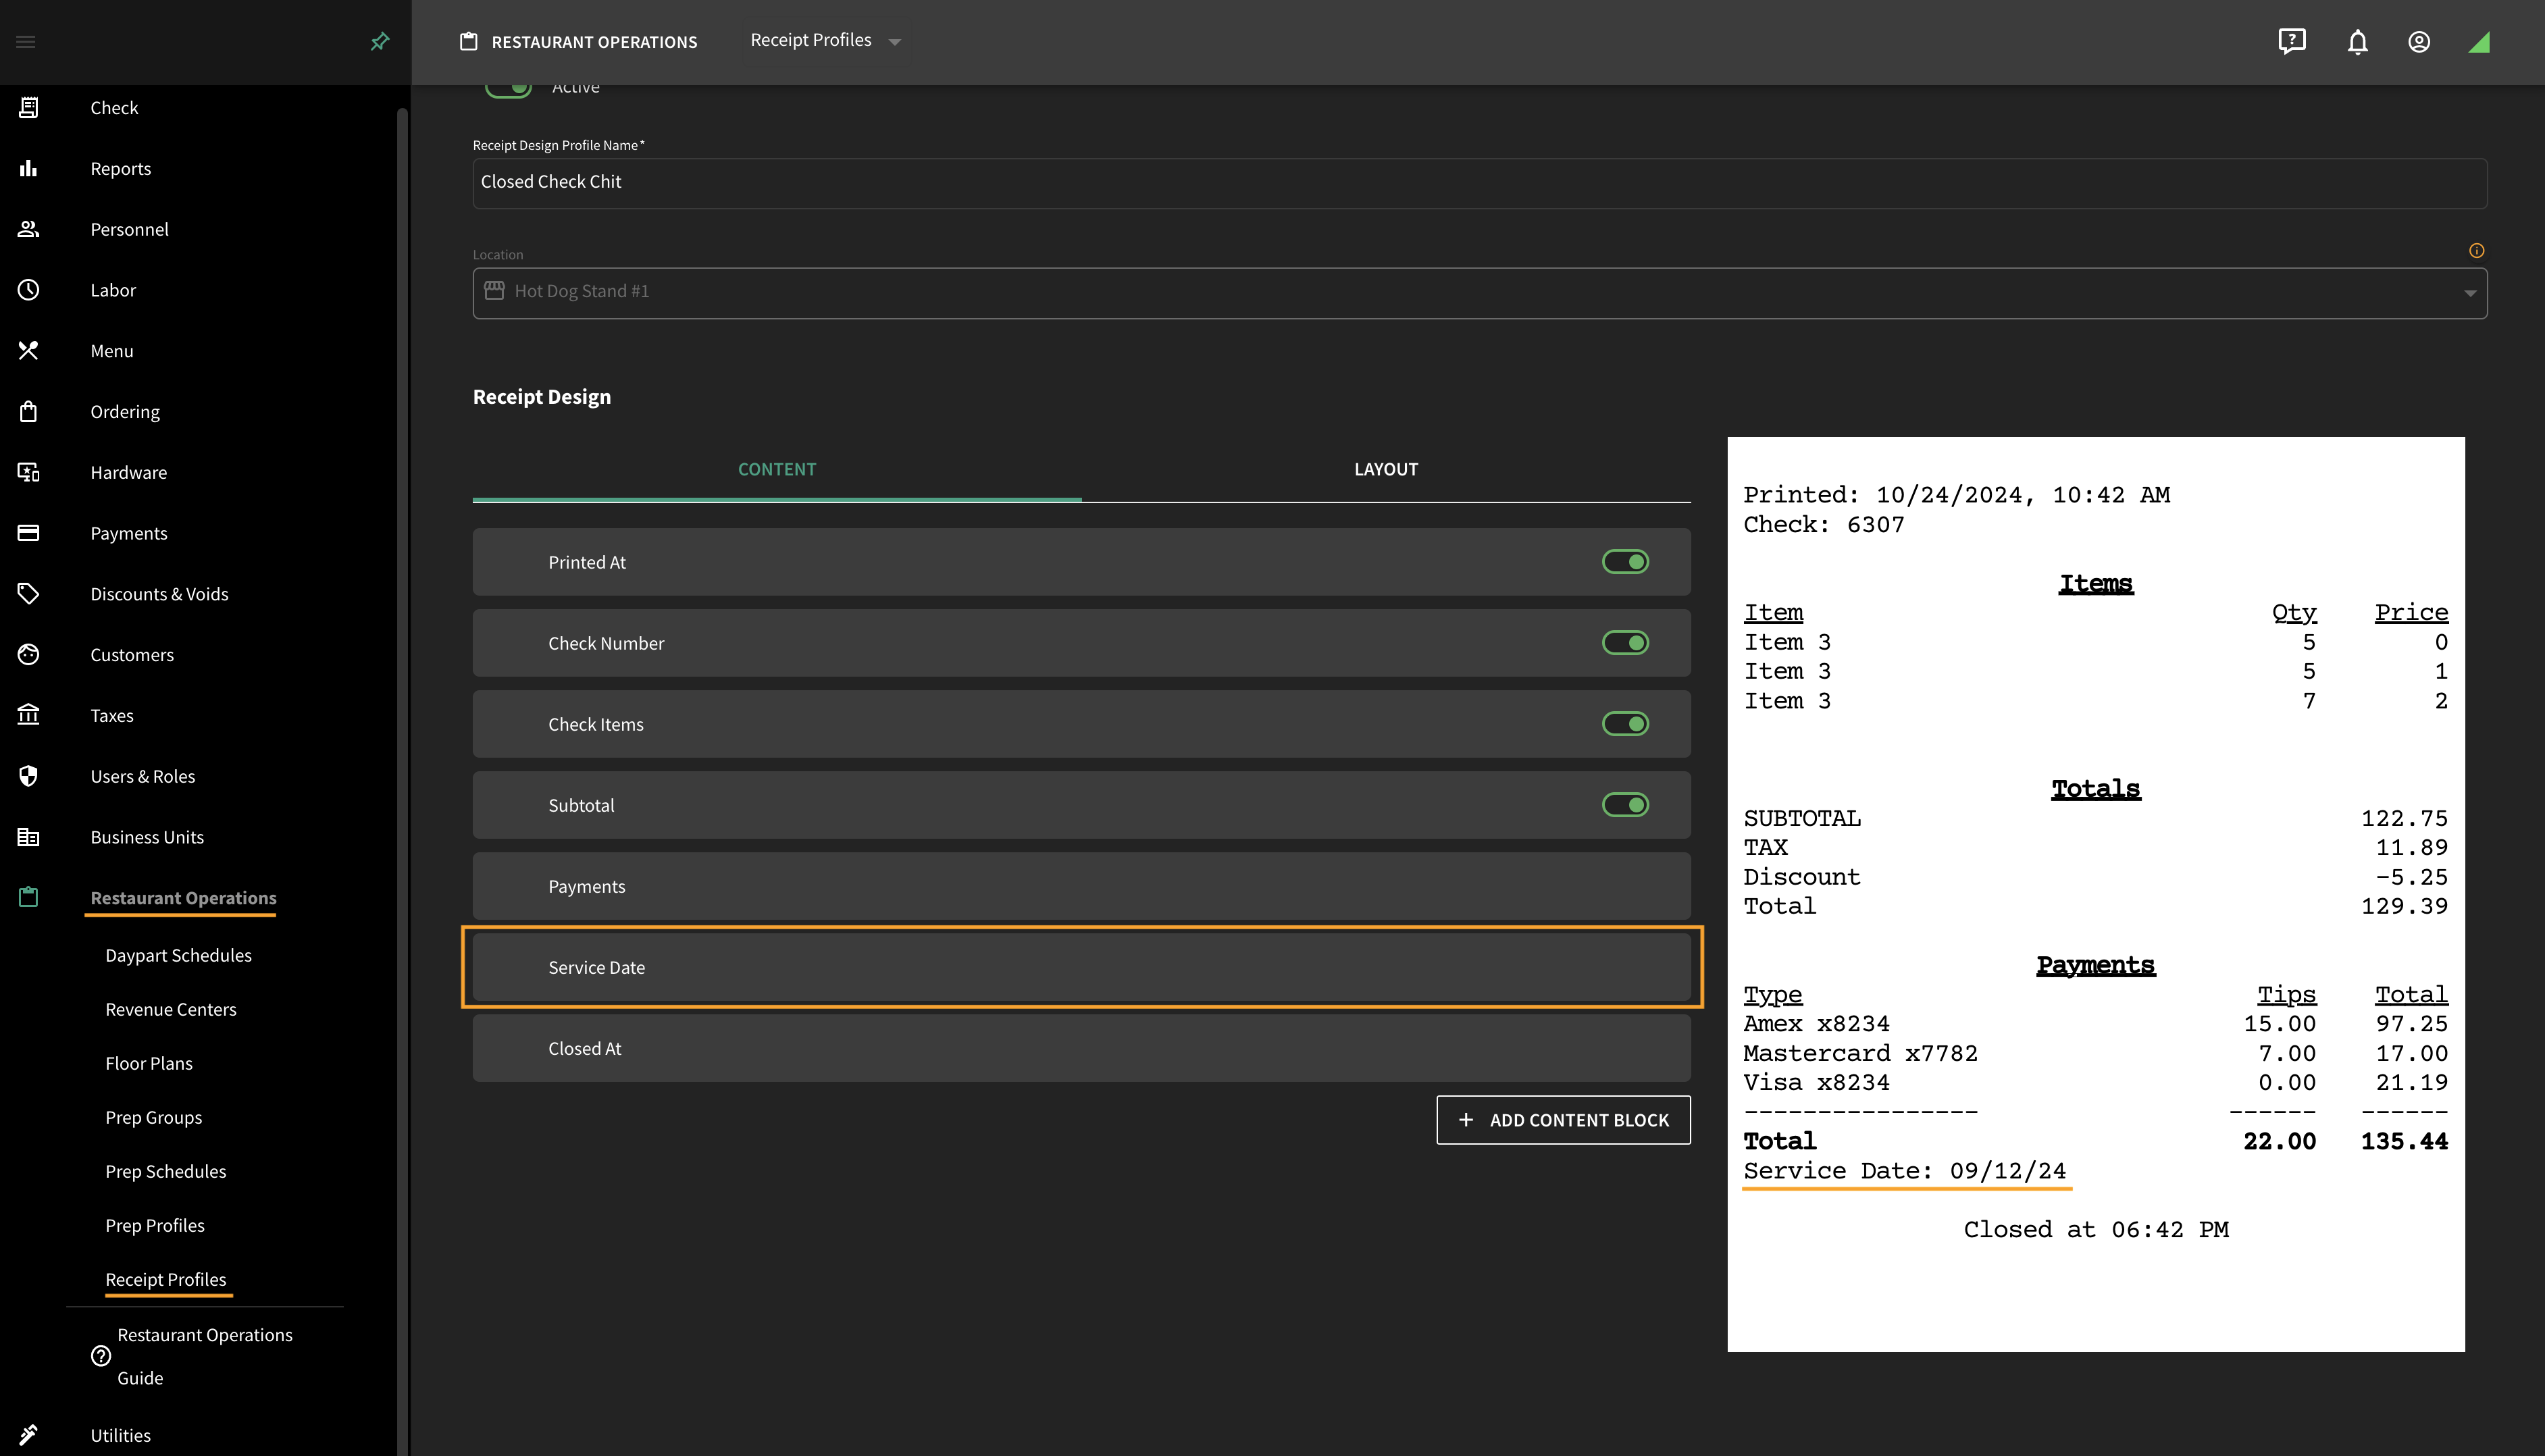Click the Business Units building icon

[x=29, y=837]
